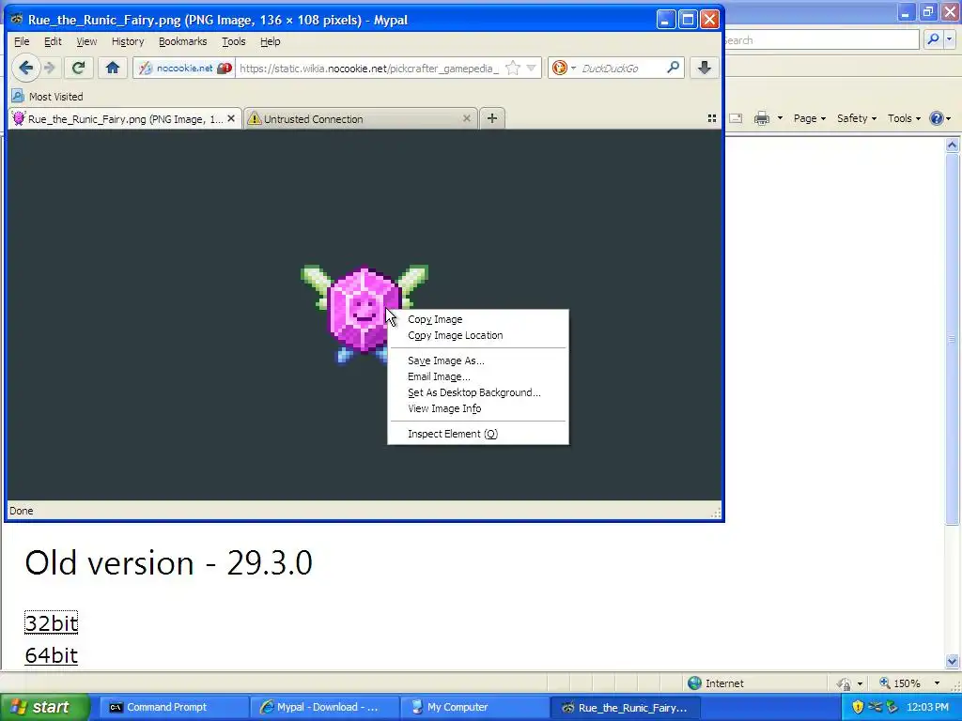Open the File menu in Mypal
962x721 pixels.
pyautogui.click(x=22, y=41)
